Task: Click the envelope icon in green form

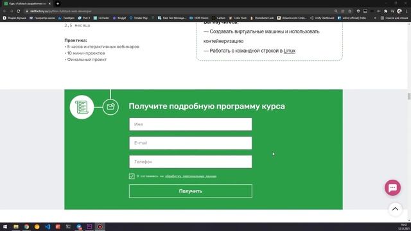Action: (110, 107)
